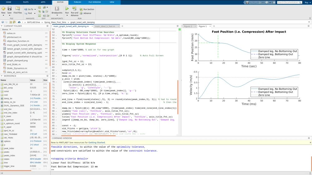Image resolution: width=312 pixels, height=175 pixels.
Task: Open the Save dropdown arrow
Action: pyautogui.click(x=9, y=16)
